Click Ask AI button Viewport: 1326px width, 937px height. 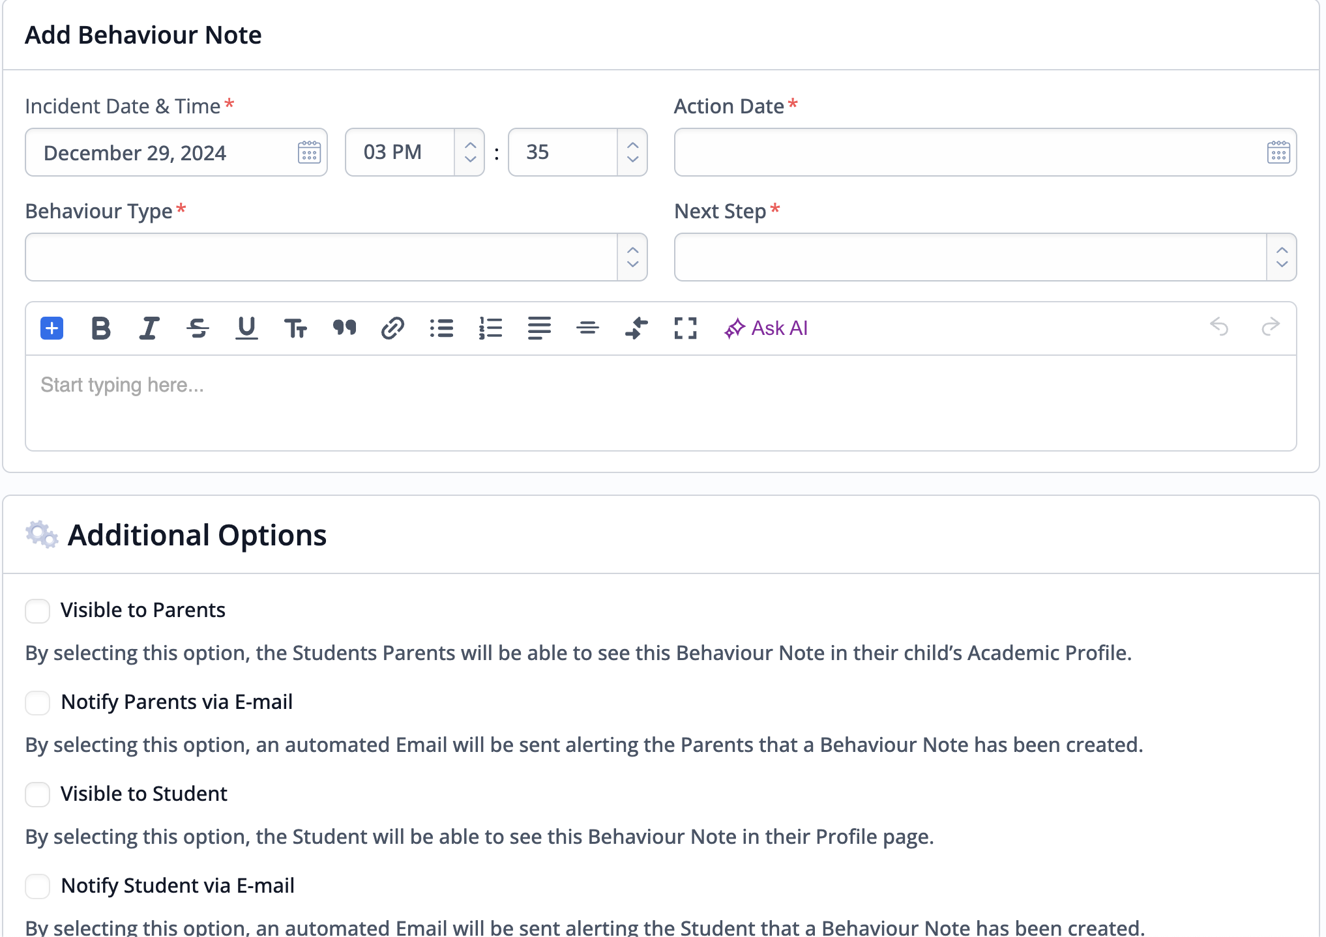(x=766, y=328)
